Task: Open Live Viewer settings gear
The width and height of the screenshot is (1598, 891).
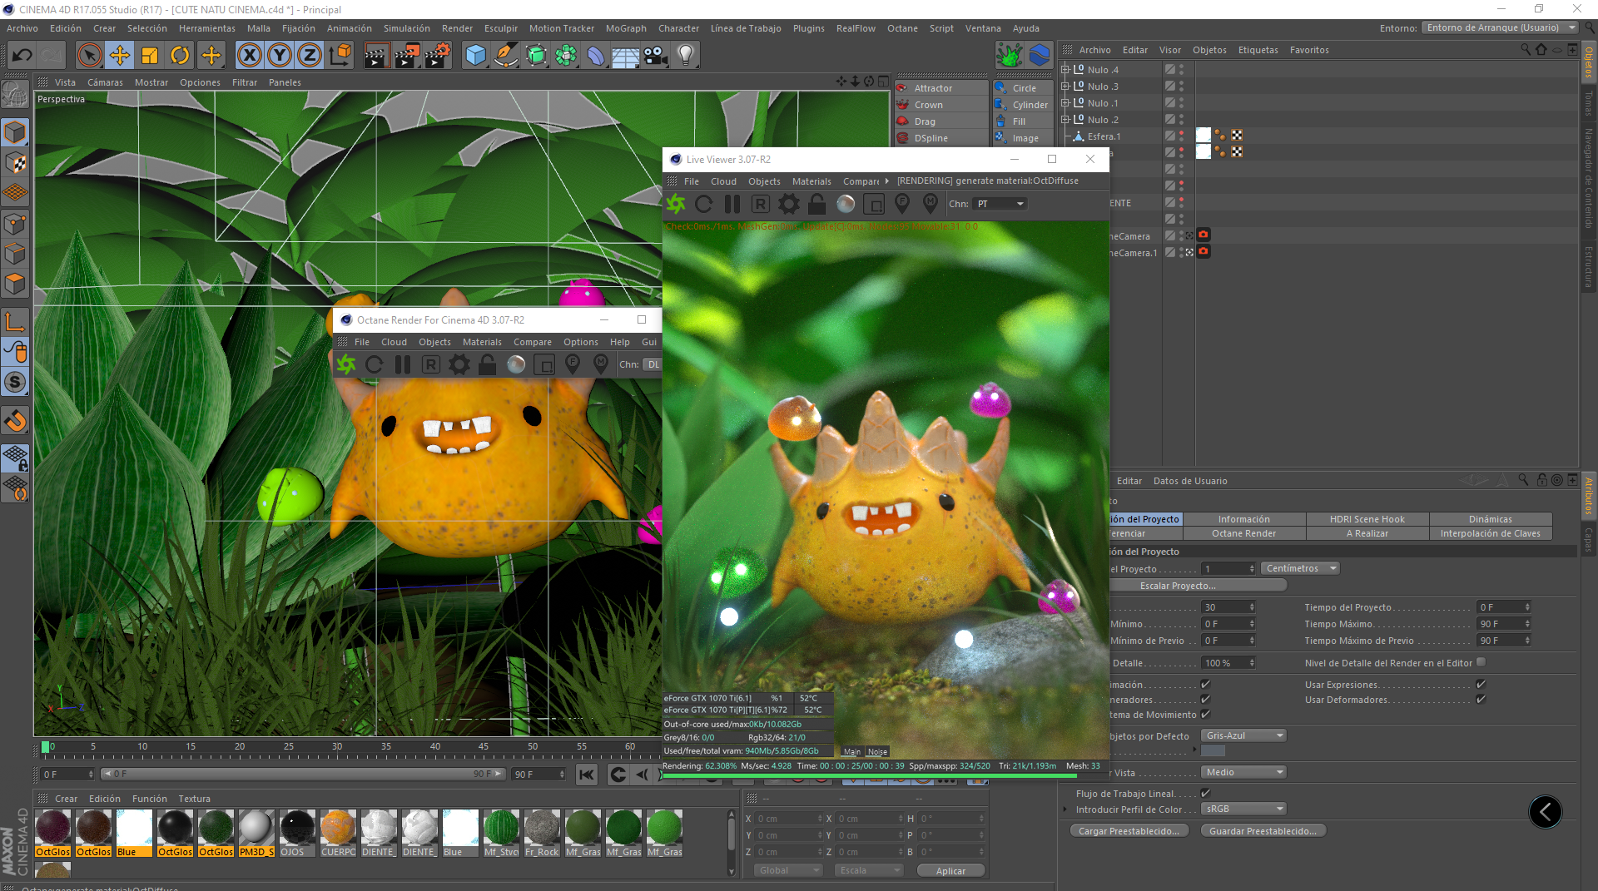Action: click(x=789, y=204)
